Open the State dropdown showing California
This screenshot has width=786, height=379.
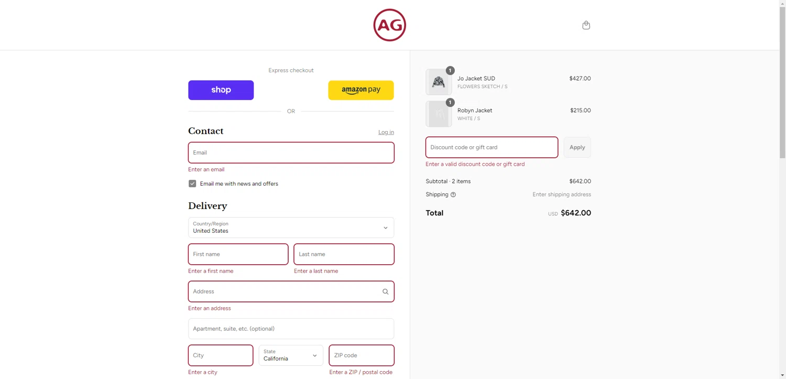(291, 355)
